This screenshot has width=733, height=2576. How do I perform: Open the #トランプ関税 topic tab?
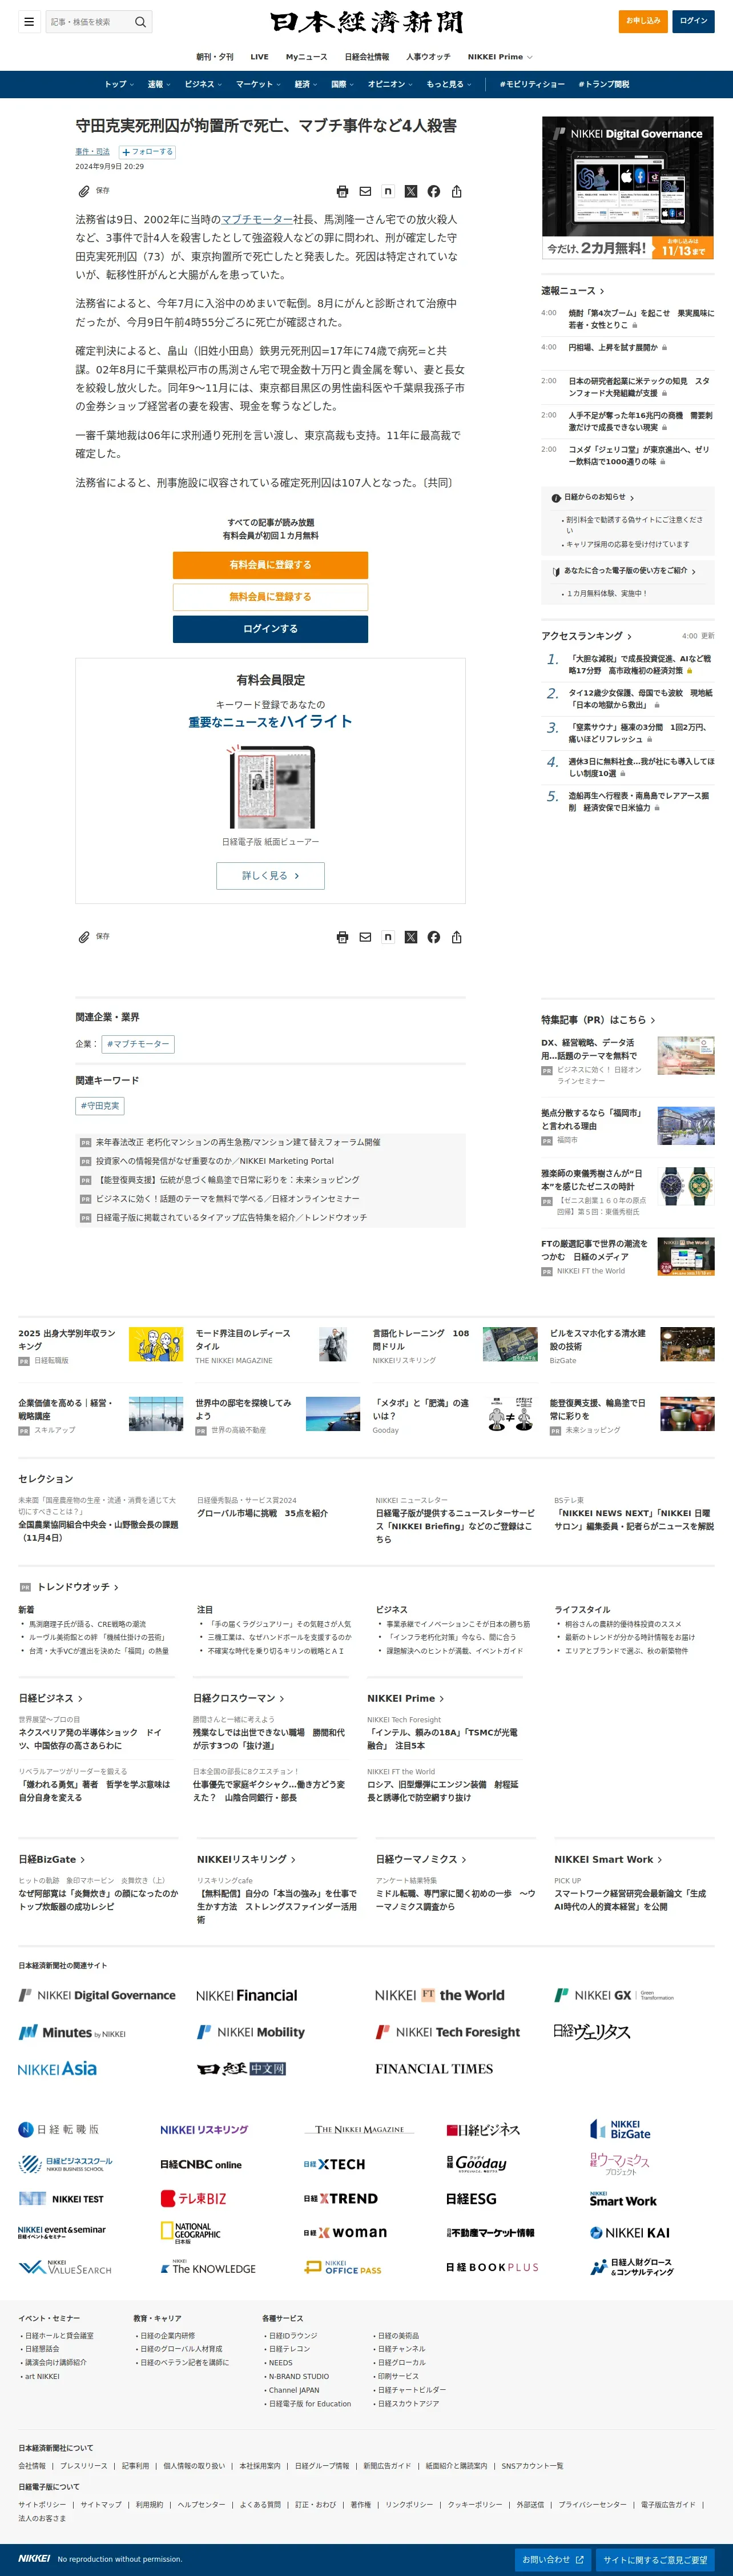pos(604,84)
